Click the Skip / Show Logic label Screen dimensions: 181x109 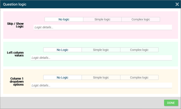point(15,25)
